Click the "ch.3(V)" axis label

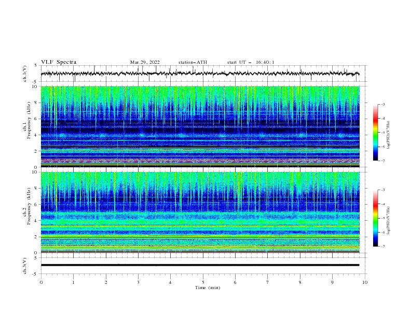[x=25, y=266]
